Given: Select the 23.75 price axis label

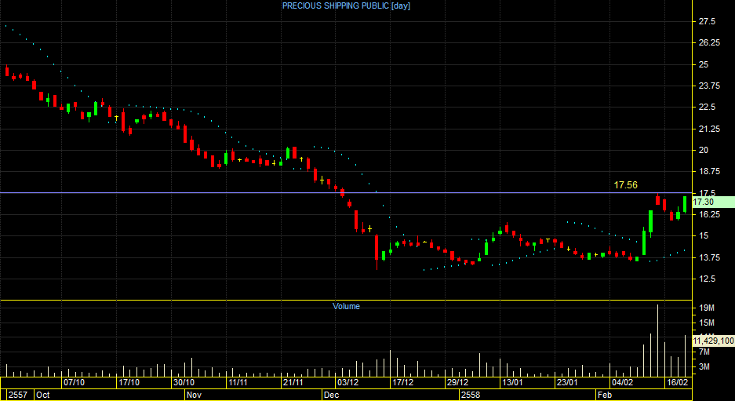Looking at the screenshot, I should 709,86.
